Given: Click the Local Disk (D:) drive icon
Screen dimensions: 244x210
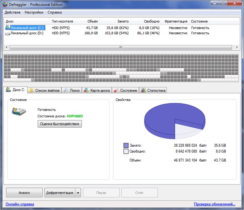Looking at the screenshot, I should point(8,34).
